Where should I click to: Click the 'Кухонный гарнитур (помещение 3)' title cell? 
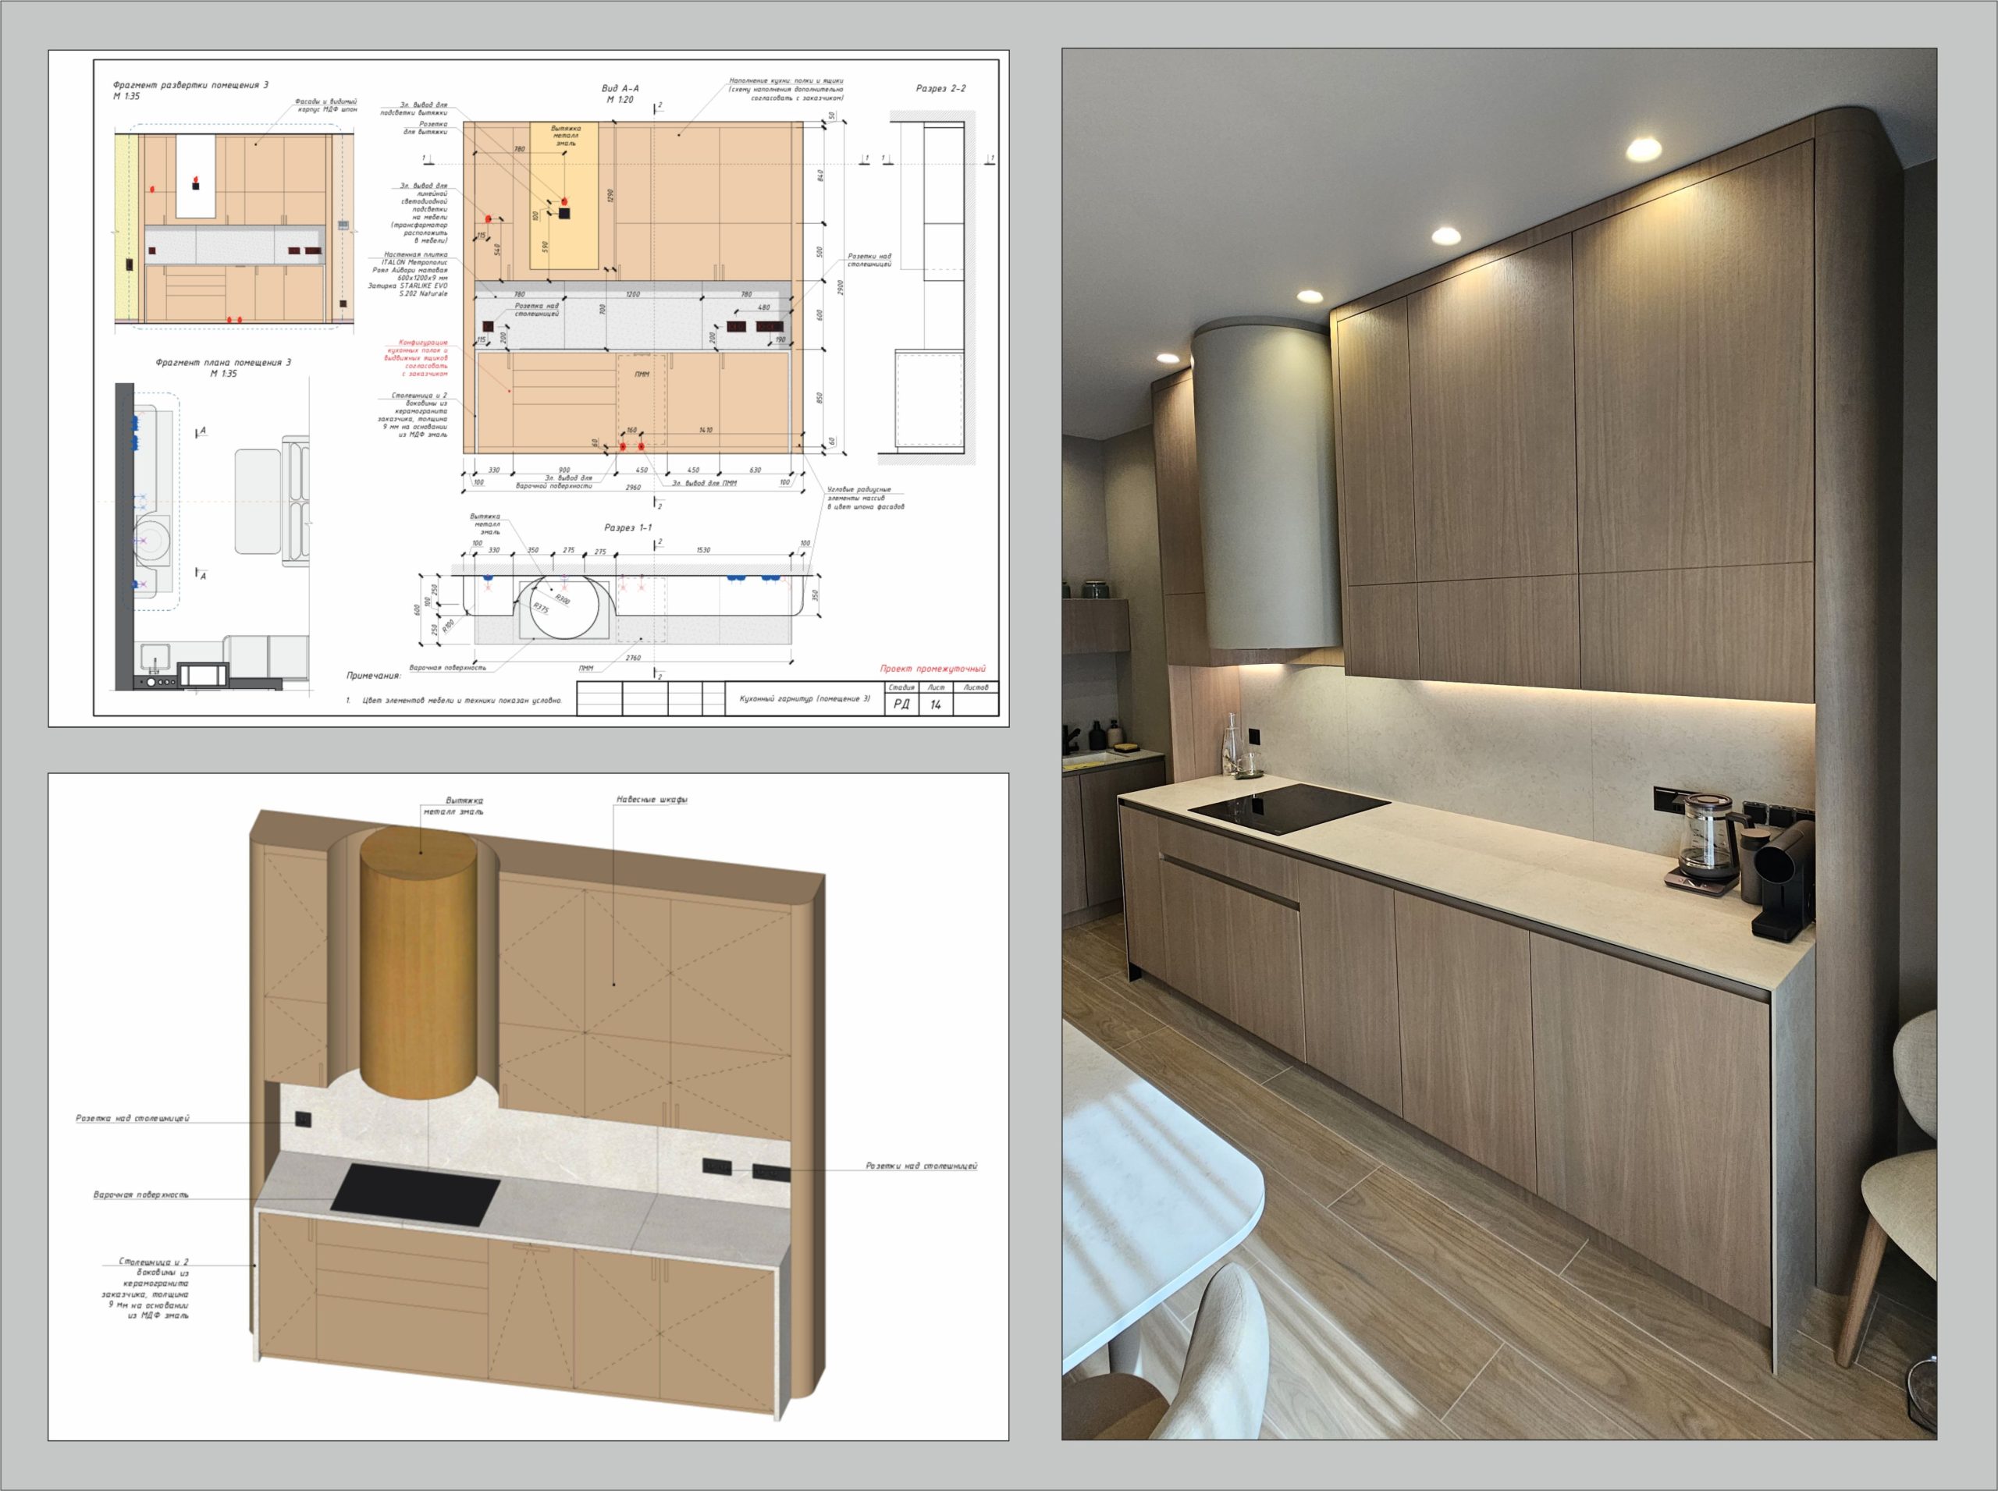point(805,698)
